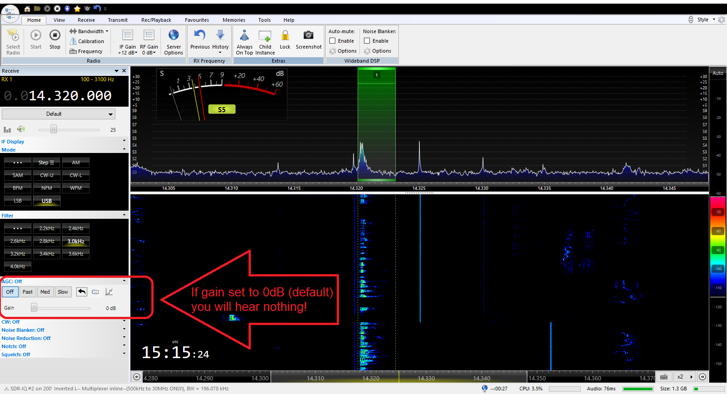Enable the Noise Blanker checkbox
The image size is (727, 394).
point(367,41)
